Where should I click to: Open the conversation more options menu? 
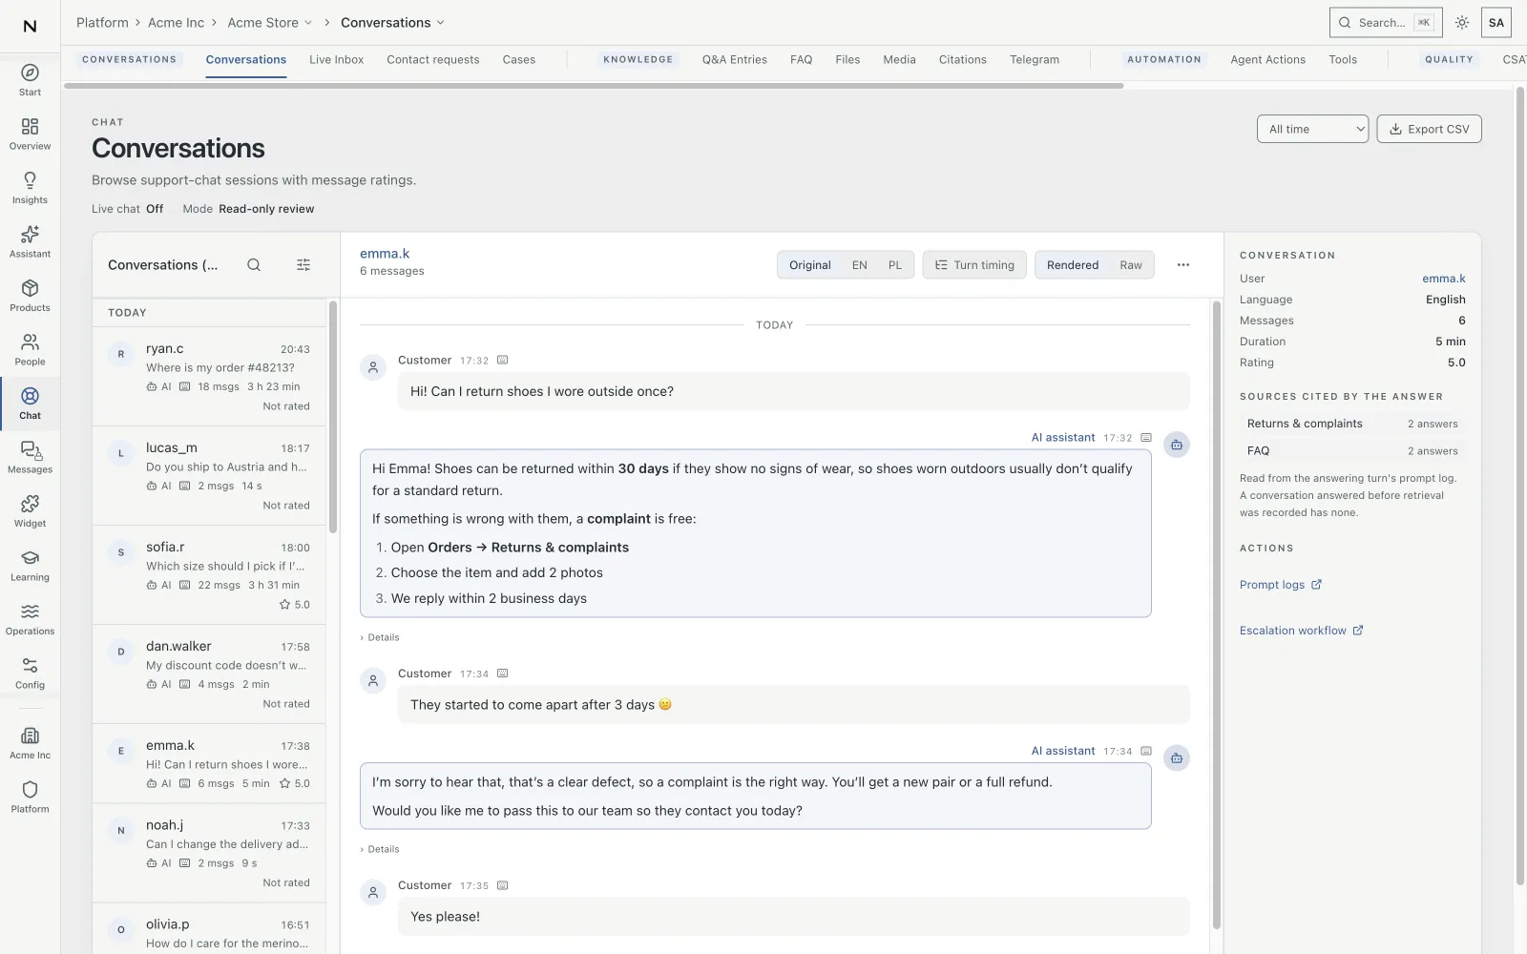tap(1183, 265)
